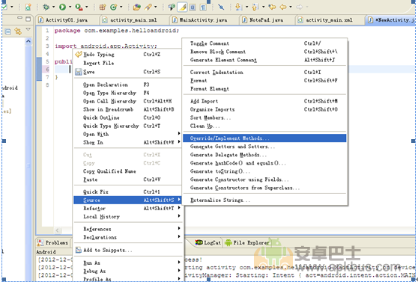
Task: Click the editor's horizontal scrollbar left arrow
Action: 58,230
